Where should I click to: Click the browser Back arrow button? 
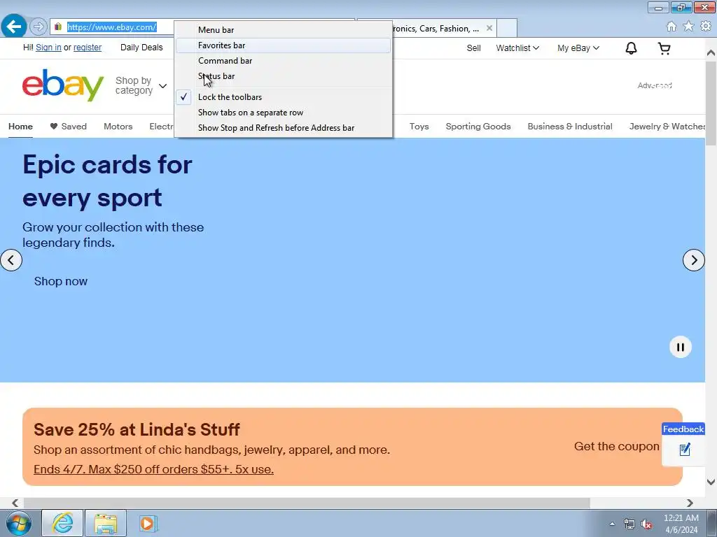[14, 27]
